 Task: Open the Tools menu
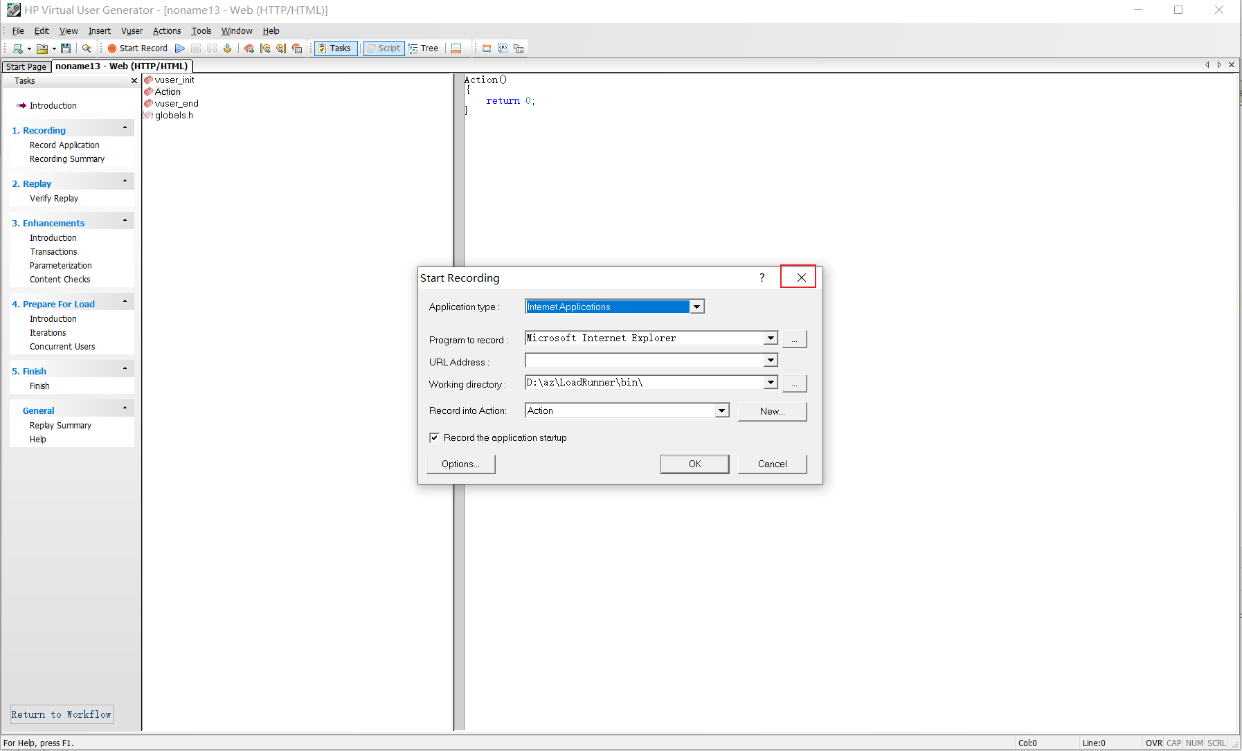201,31
